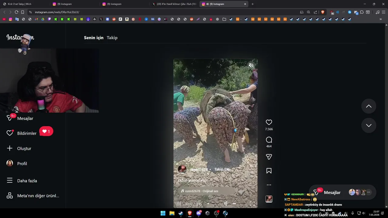Open the bookmarks folder icon
This screenshot has width=388, height=218.
224,19
